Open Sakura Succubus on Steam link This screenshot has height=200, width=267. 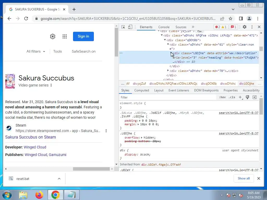(31, 137)
